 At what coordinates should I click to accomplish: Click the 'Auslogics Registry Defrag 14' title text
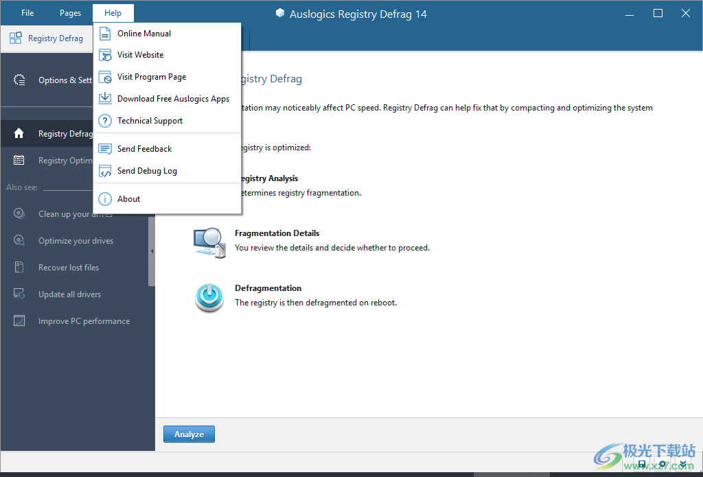[358, 14]
